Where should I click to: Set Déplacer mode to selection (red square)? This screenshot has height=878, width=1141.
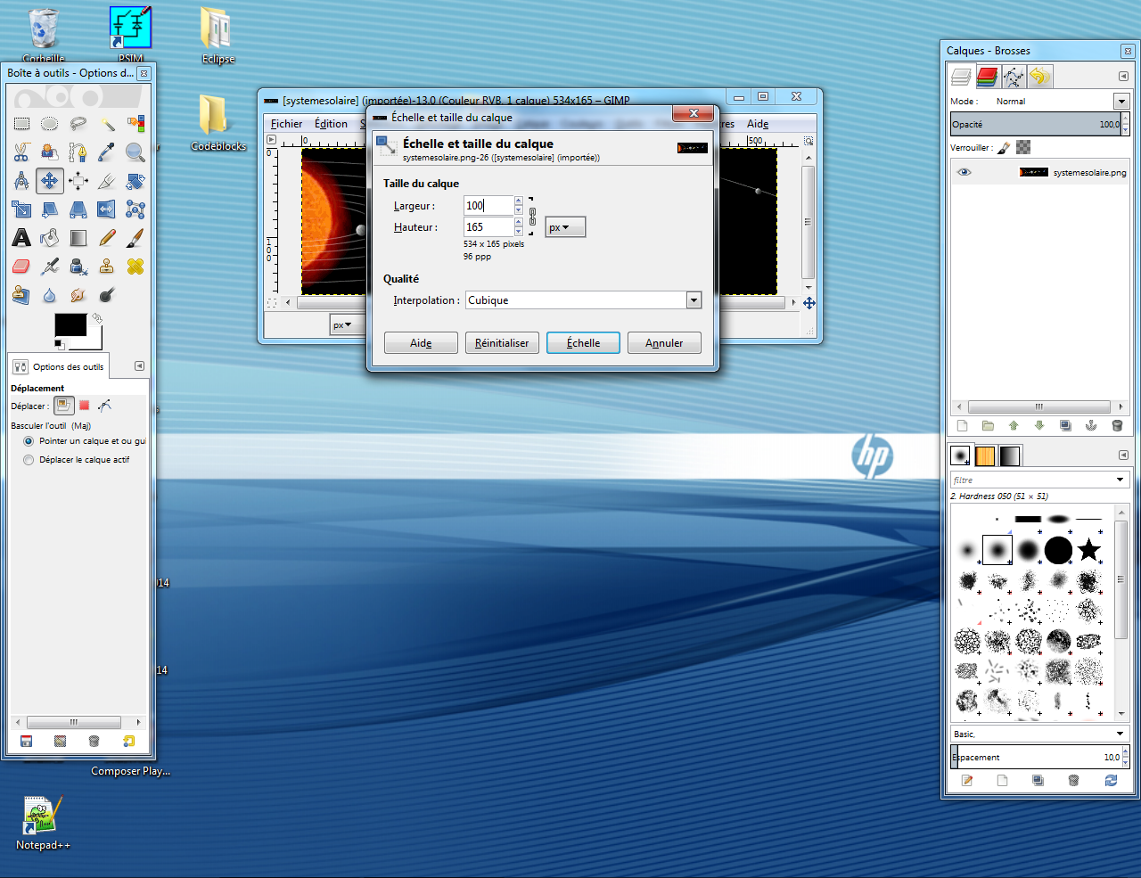coord(85,406)
